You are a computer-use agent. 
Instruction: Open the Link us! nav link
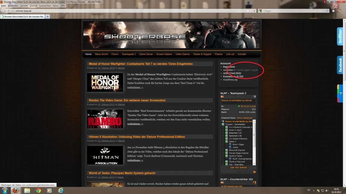230,54
